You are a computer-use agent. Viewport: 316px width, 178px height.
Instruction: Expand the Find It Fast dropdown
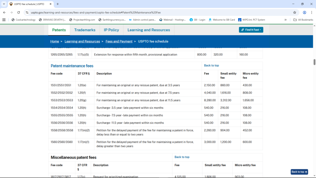tap(251, 30)
